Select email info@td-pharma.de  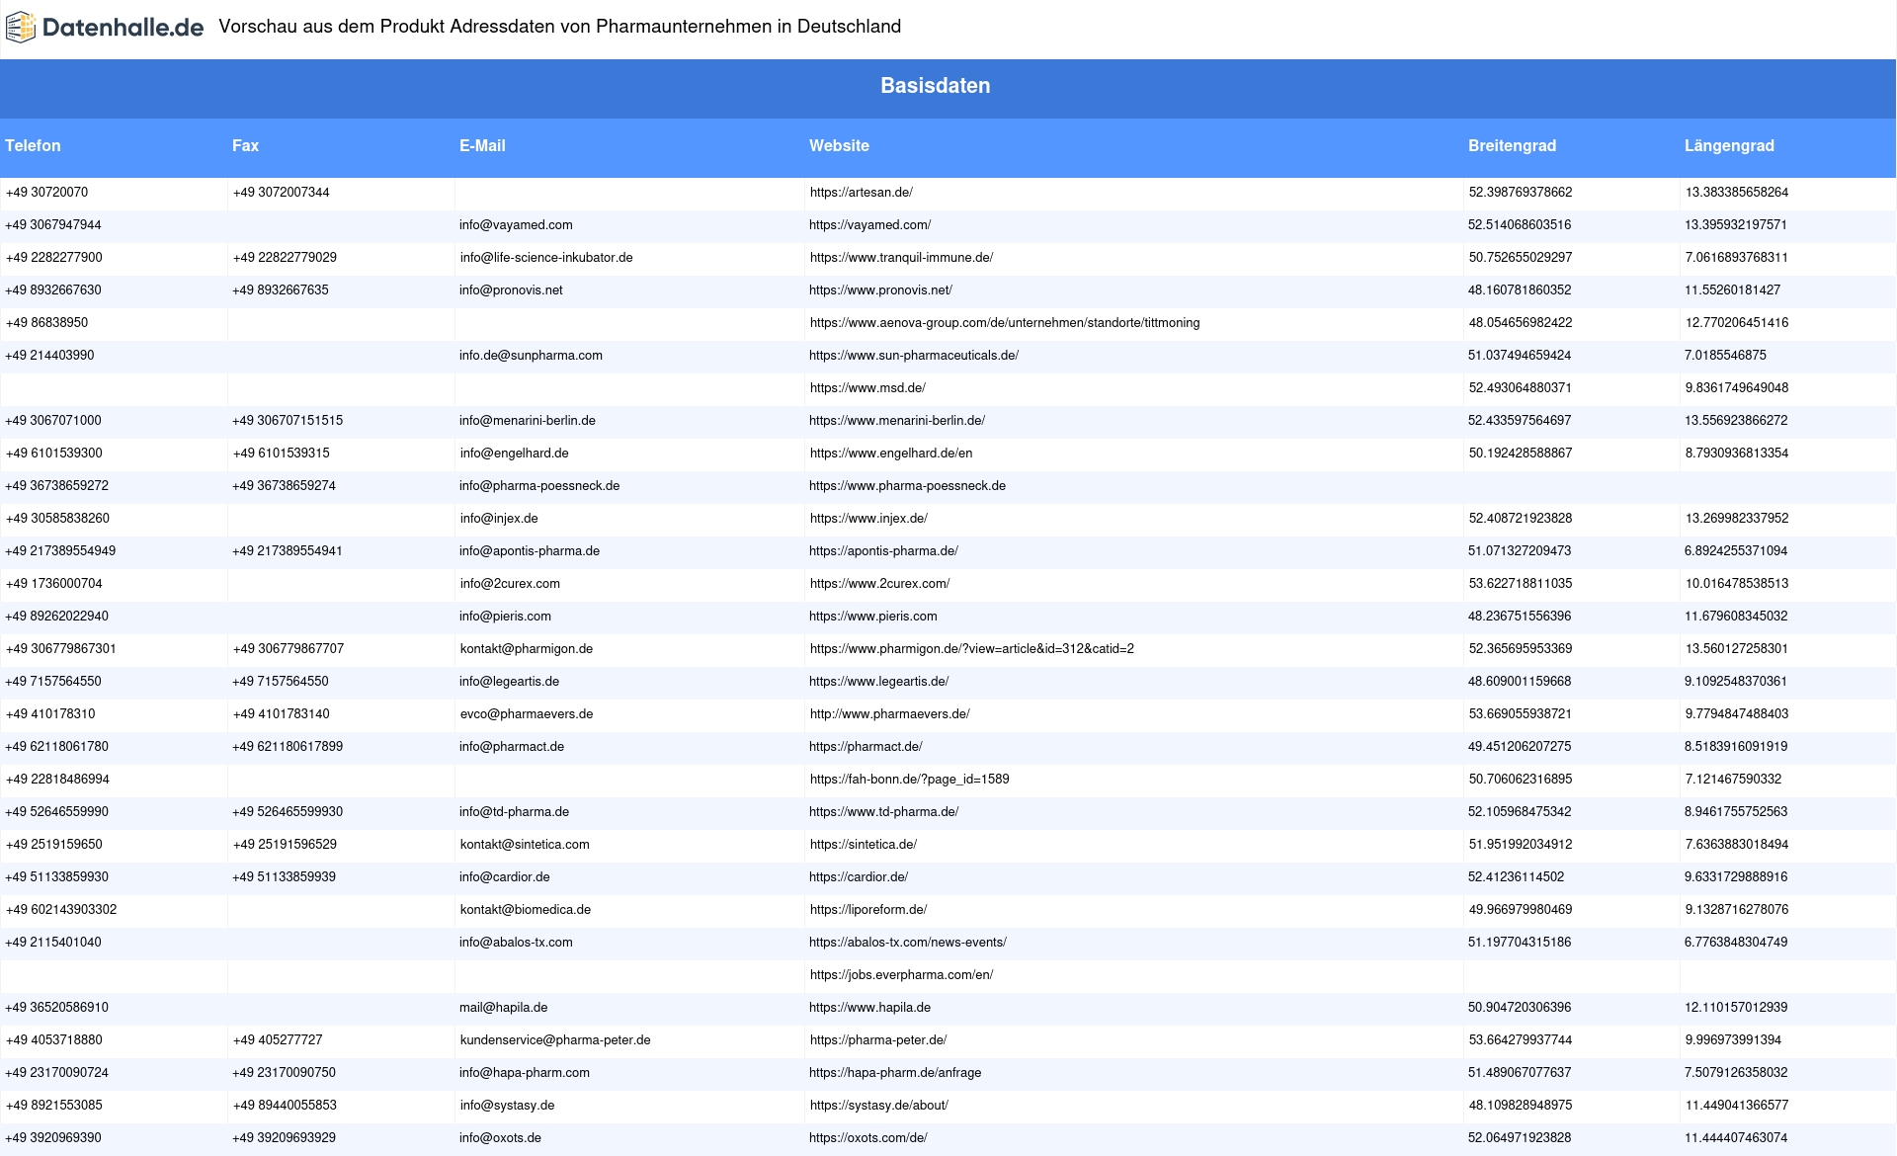[x=514, y=812]
